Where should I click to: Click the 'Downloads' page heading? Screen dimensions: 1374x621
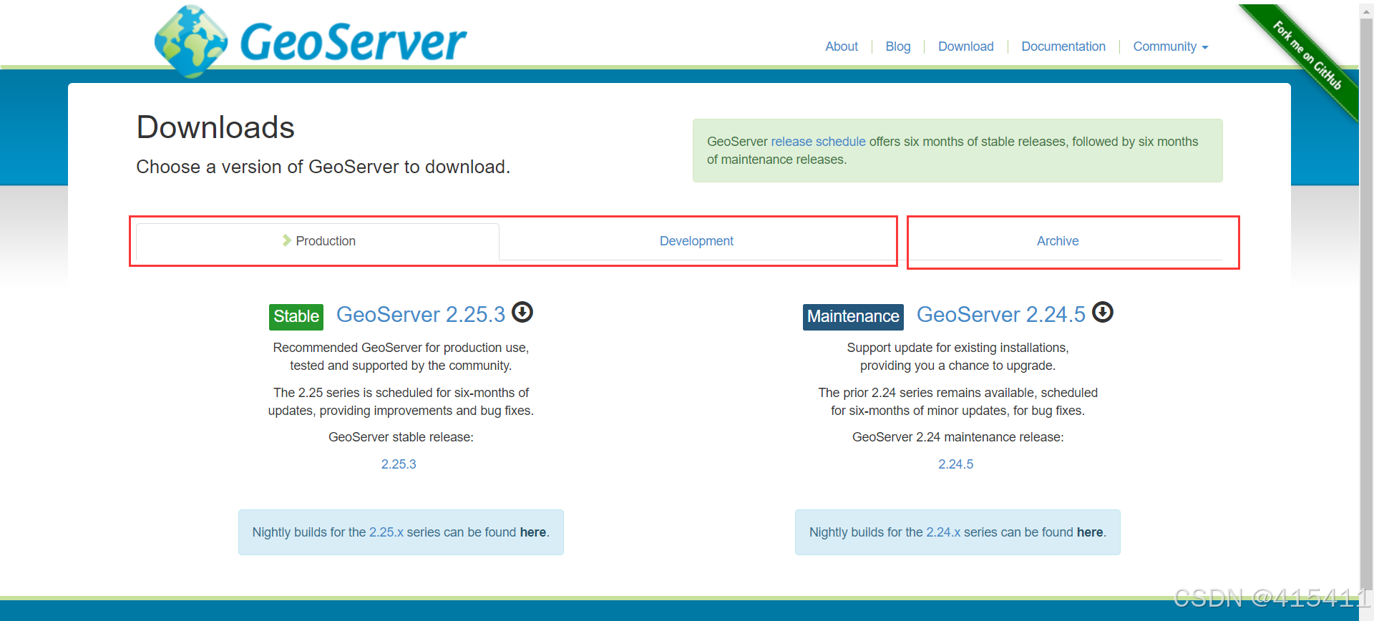pos(215,127)
